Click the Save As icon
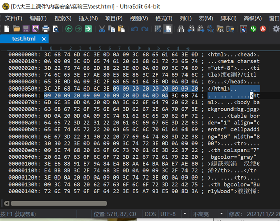 coord(36,29)
